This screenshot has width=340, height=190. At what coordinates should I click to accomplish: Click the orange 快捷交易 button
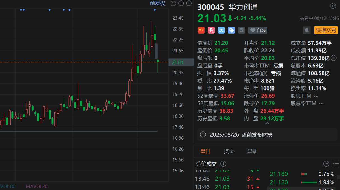326,30
